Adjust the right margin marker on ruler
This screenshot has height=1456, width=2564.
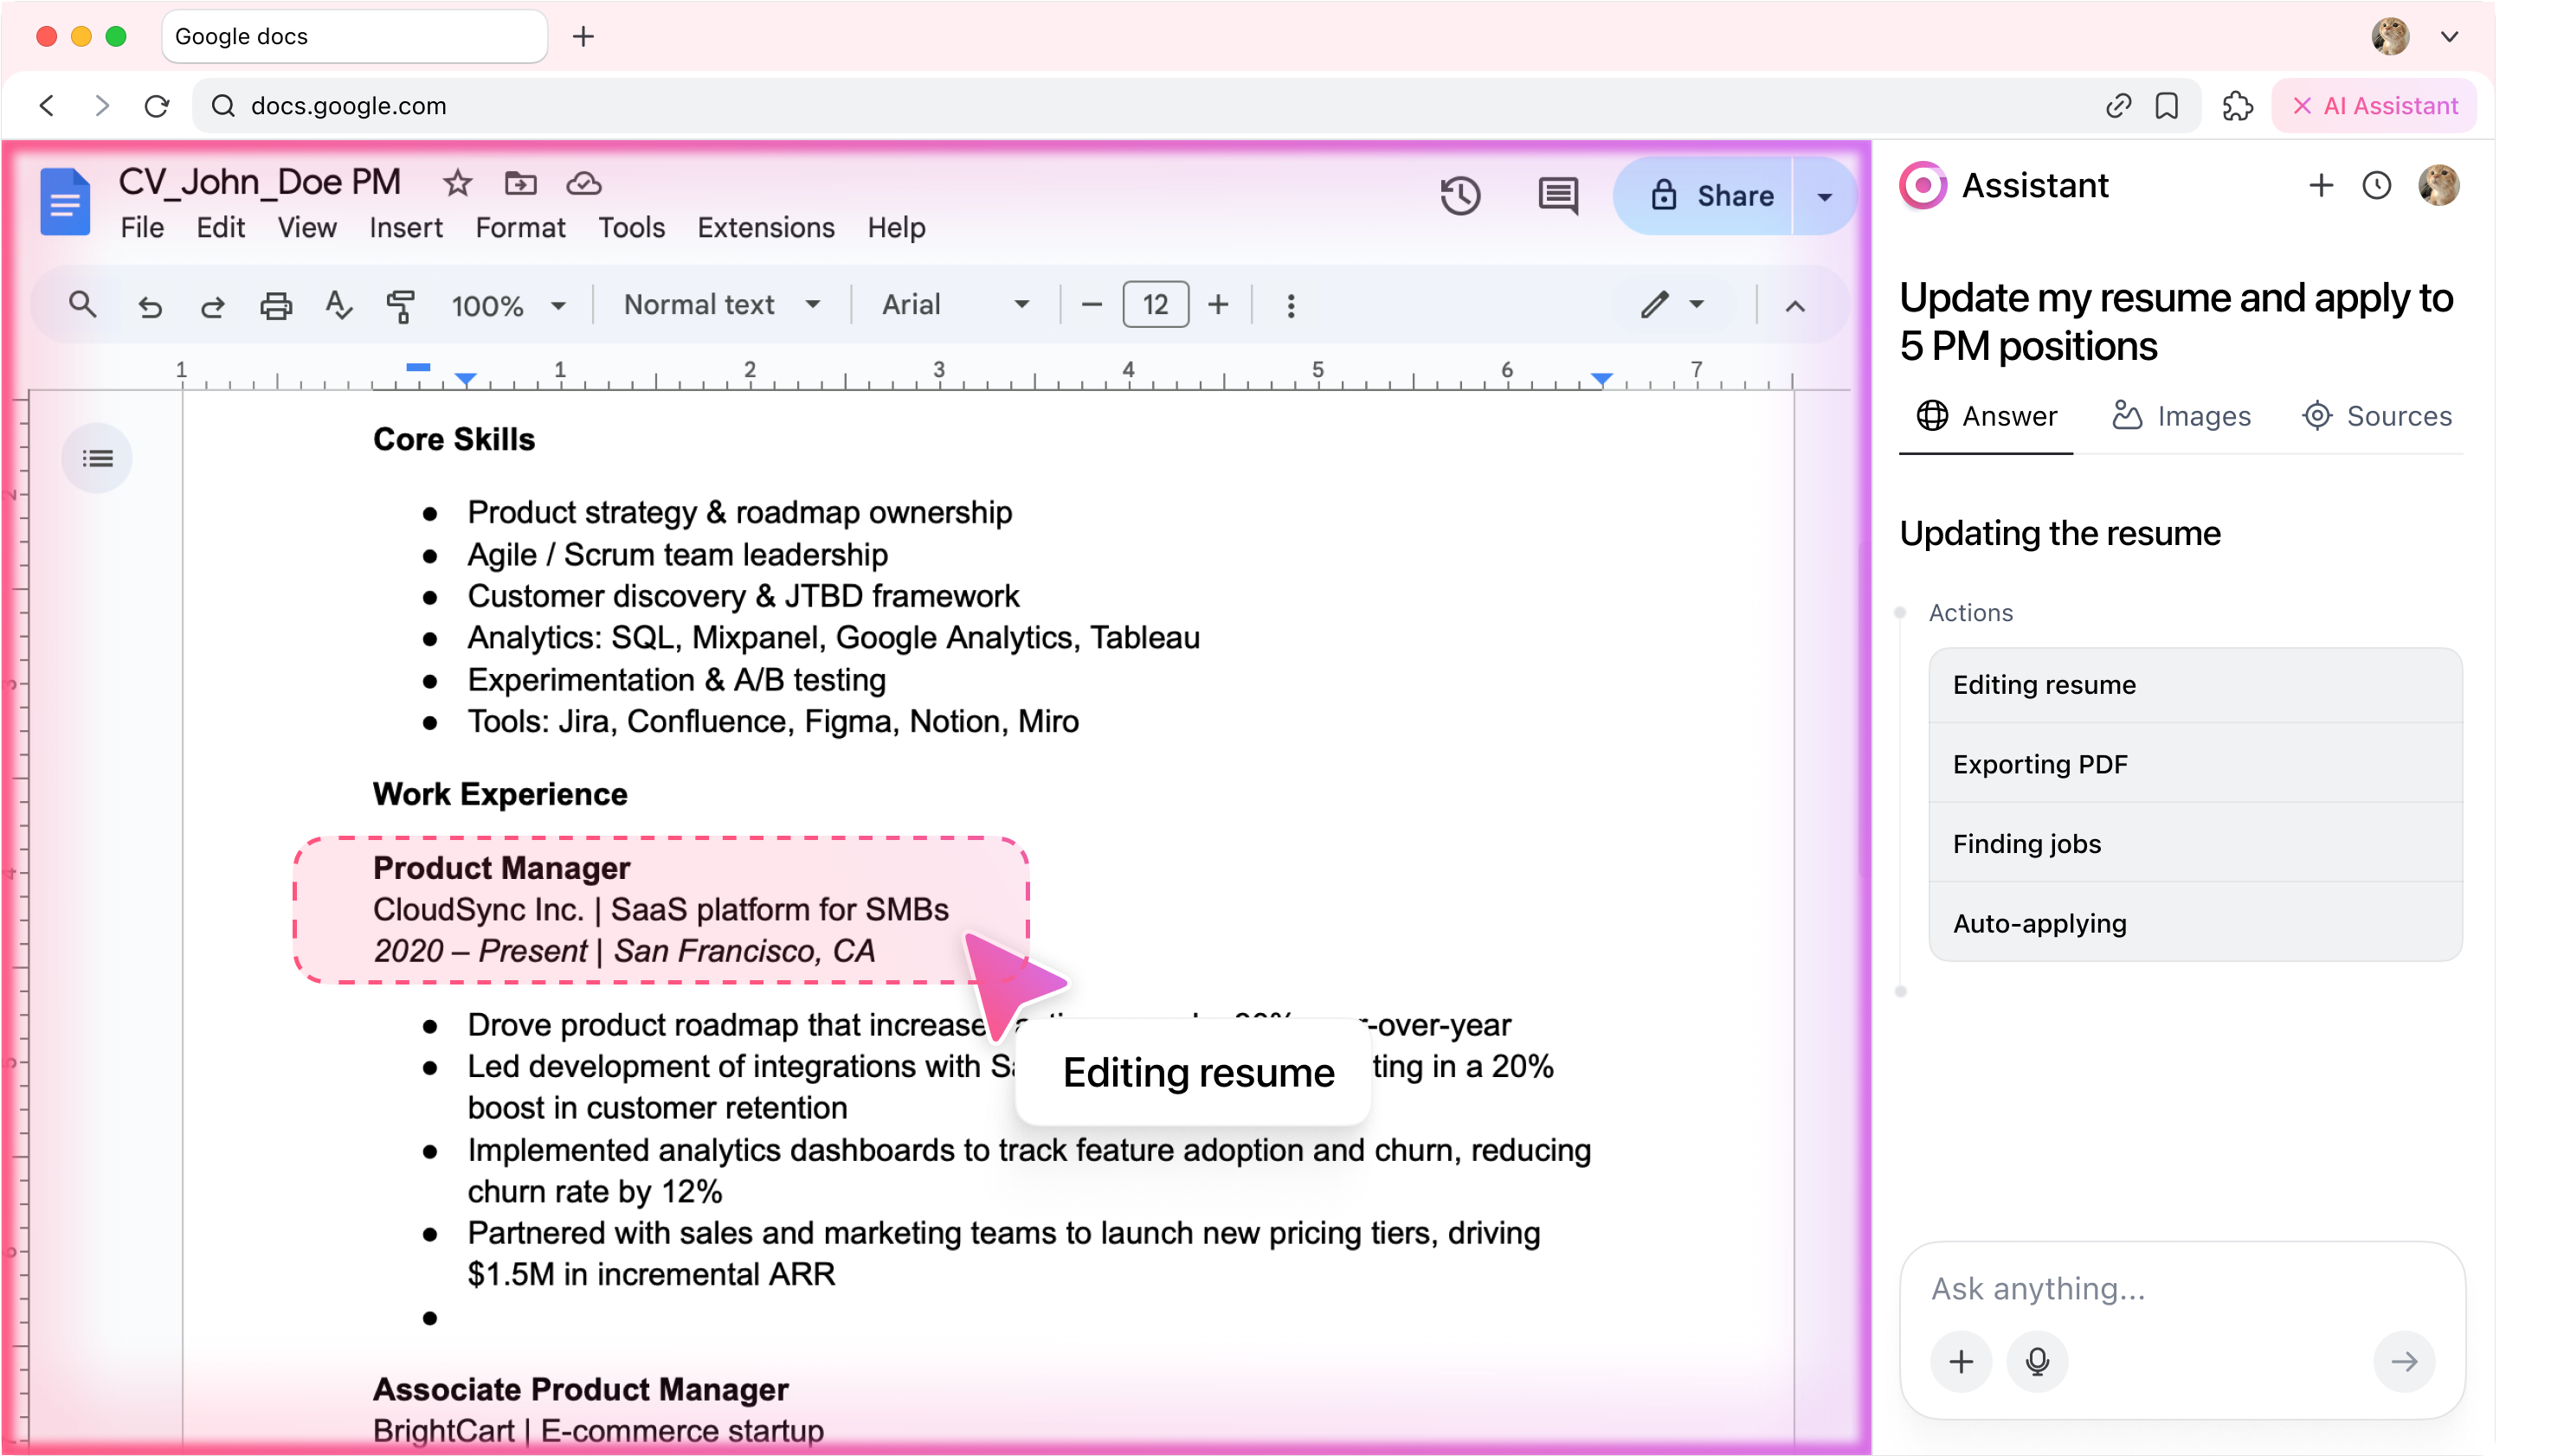click(1601, 379)
